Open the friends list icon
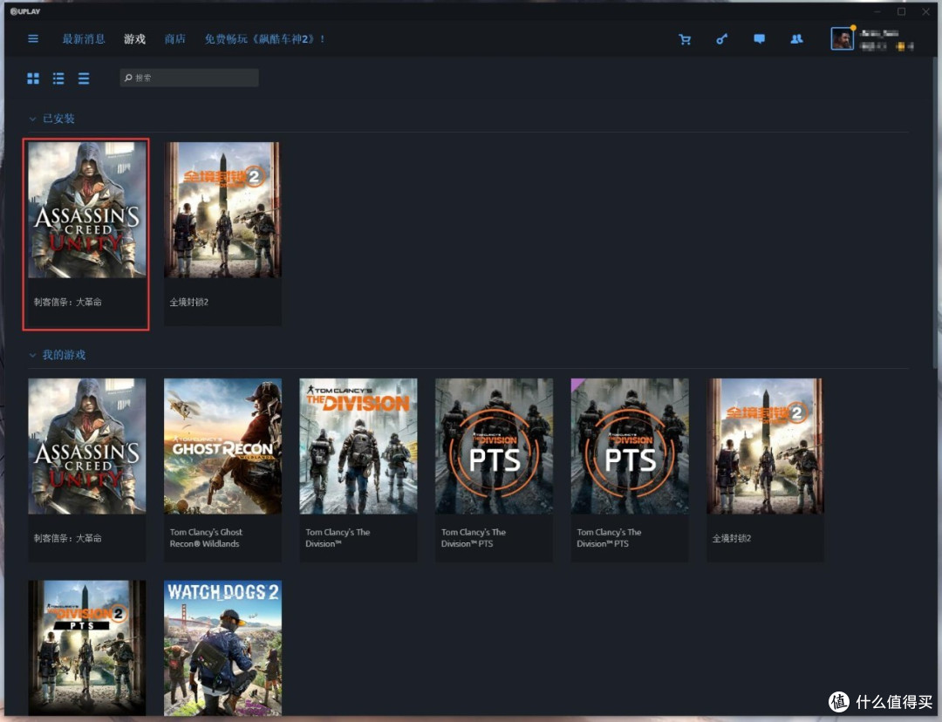The width and height of the screenshot is (942, 722). click(x=796, y=39)
